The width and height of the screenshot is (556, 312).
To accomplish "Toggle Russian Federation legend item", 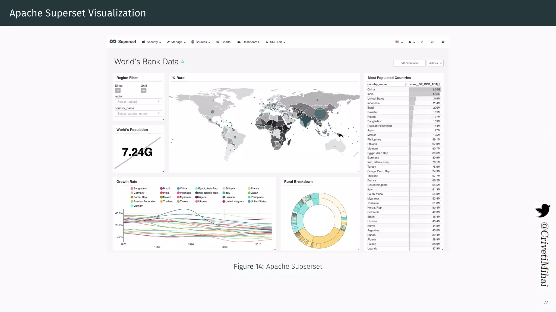I will tap(143, 201).
